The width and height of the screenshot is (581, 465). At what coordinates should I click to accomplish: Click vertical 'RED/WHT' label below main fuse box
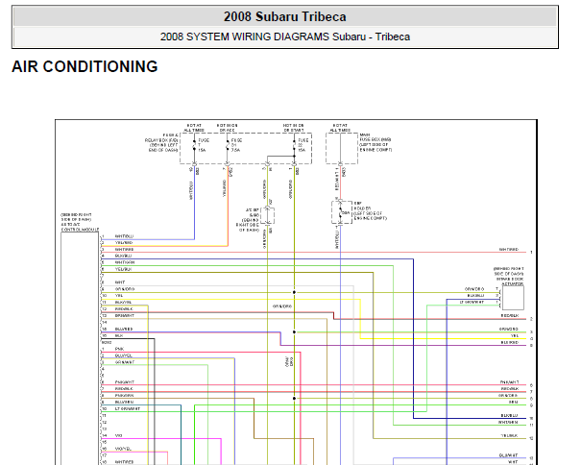tap(337, 180)
